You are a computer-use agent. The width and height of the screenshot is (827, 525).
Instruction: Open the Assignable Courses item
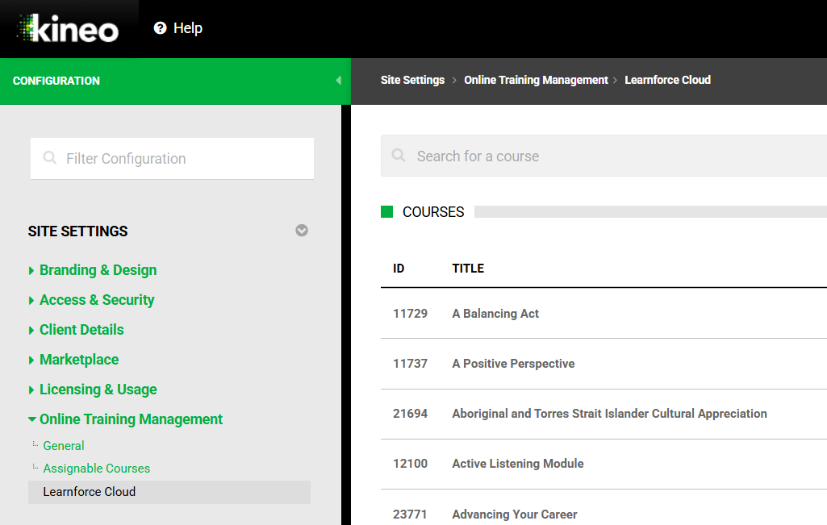[x=97, y=469]
